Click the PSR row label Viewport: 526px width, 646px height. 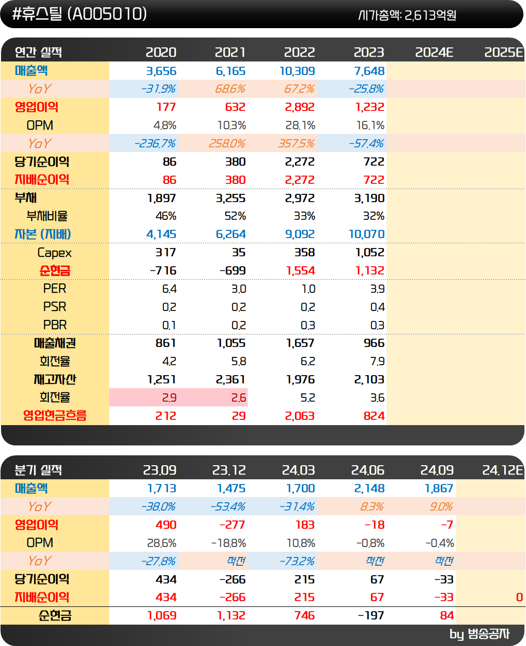click(x=55, y=307)
